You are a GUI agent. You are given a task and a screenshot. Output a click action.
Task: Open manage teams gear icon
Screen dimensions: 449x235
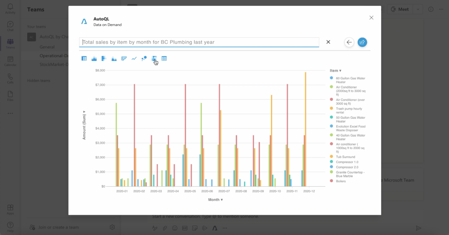point(112,227)
